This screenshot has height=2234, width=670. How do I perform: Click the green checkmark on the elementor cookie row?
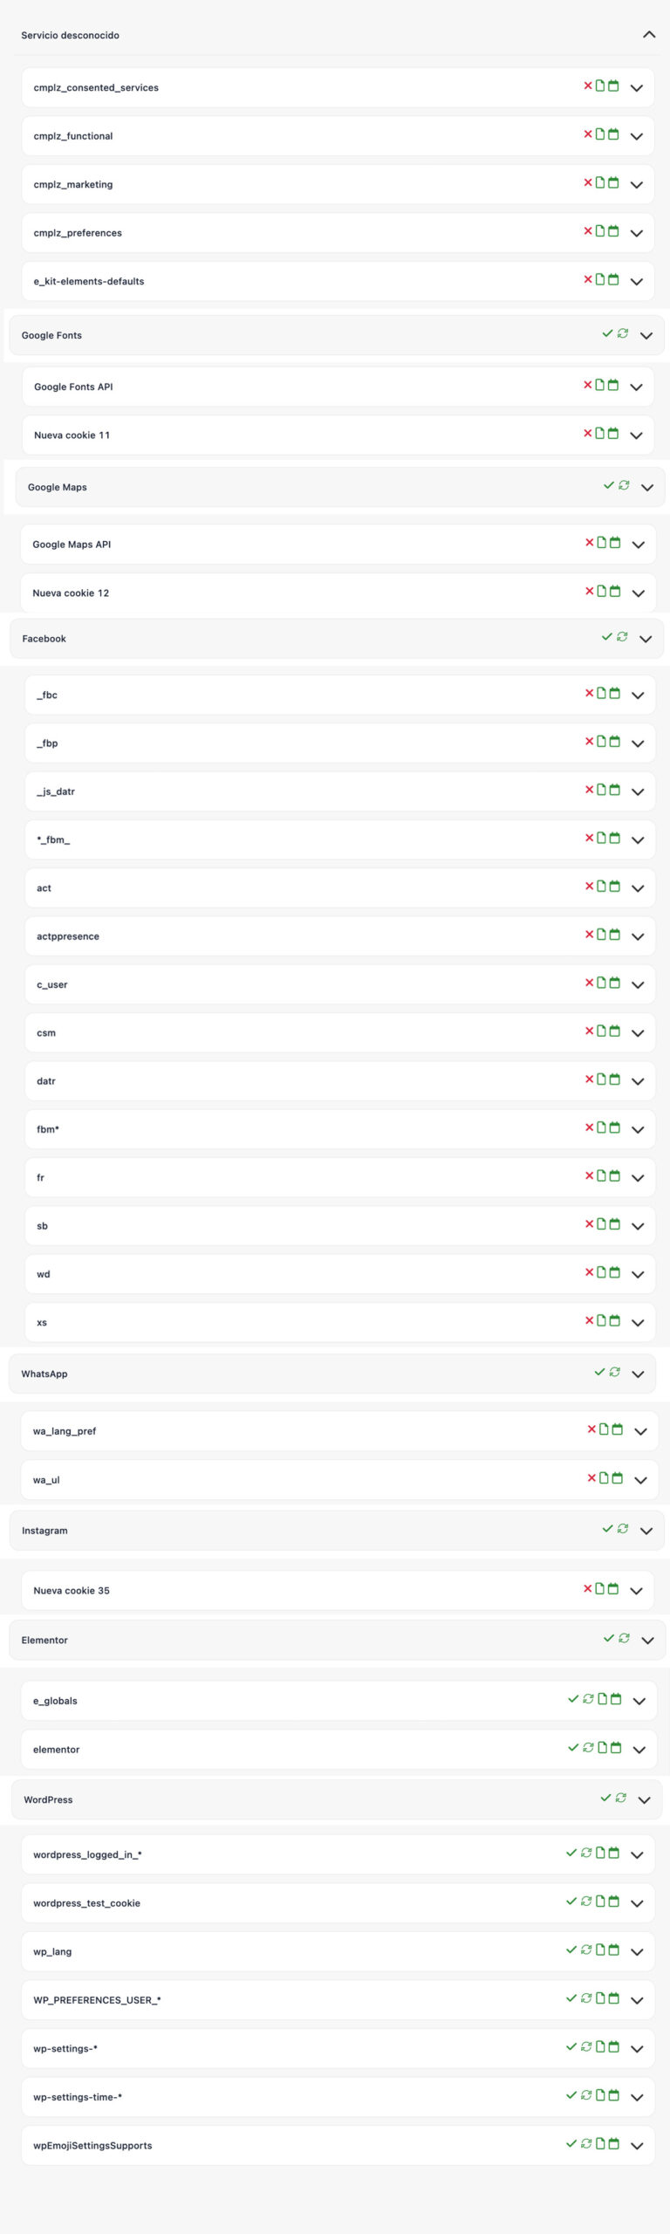573,1748
